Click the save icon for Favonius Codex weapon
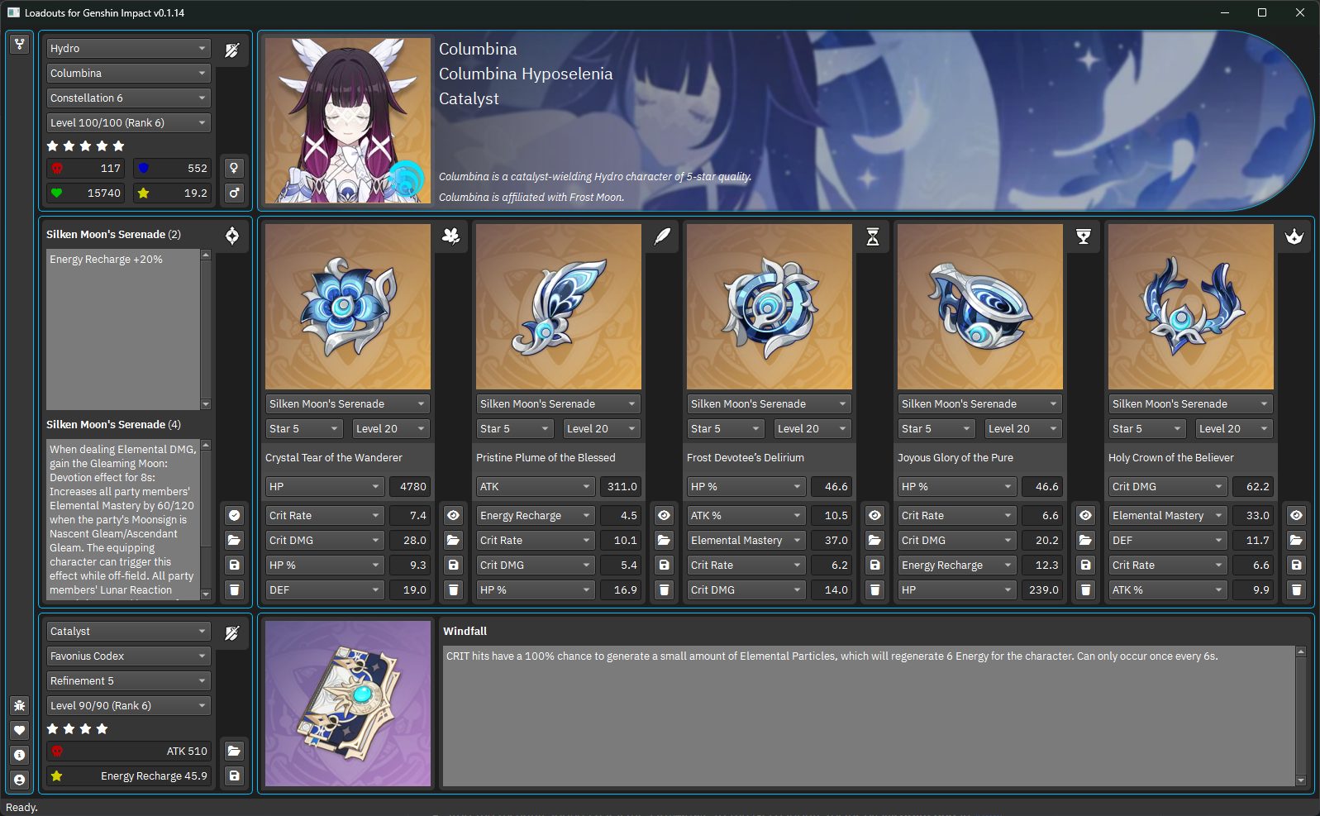 (234, 775)
